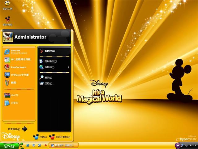Click the Administrator user picture
Image resolution: width=198 pixels, height=149 pixels.
[x=8, y=37]
